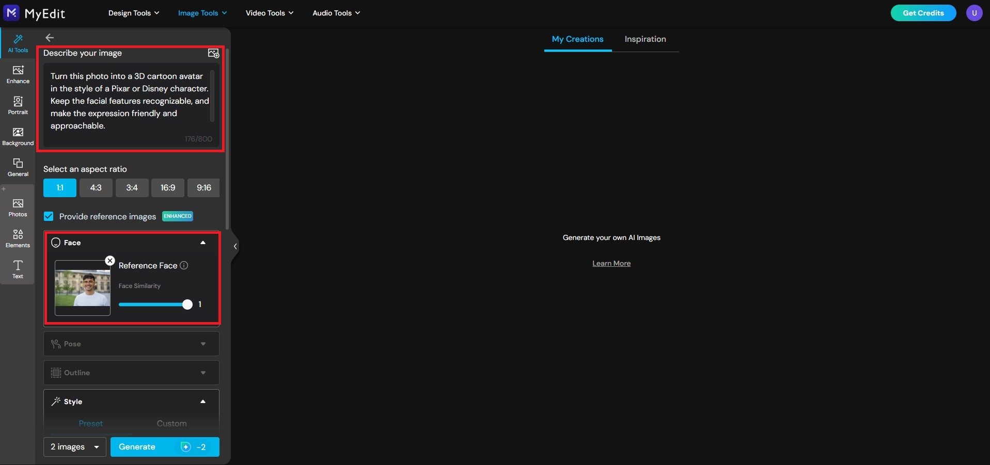Viewport: 990px width, 465px height.
Task: Select the Custom style tab
Action: (172, 423)
